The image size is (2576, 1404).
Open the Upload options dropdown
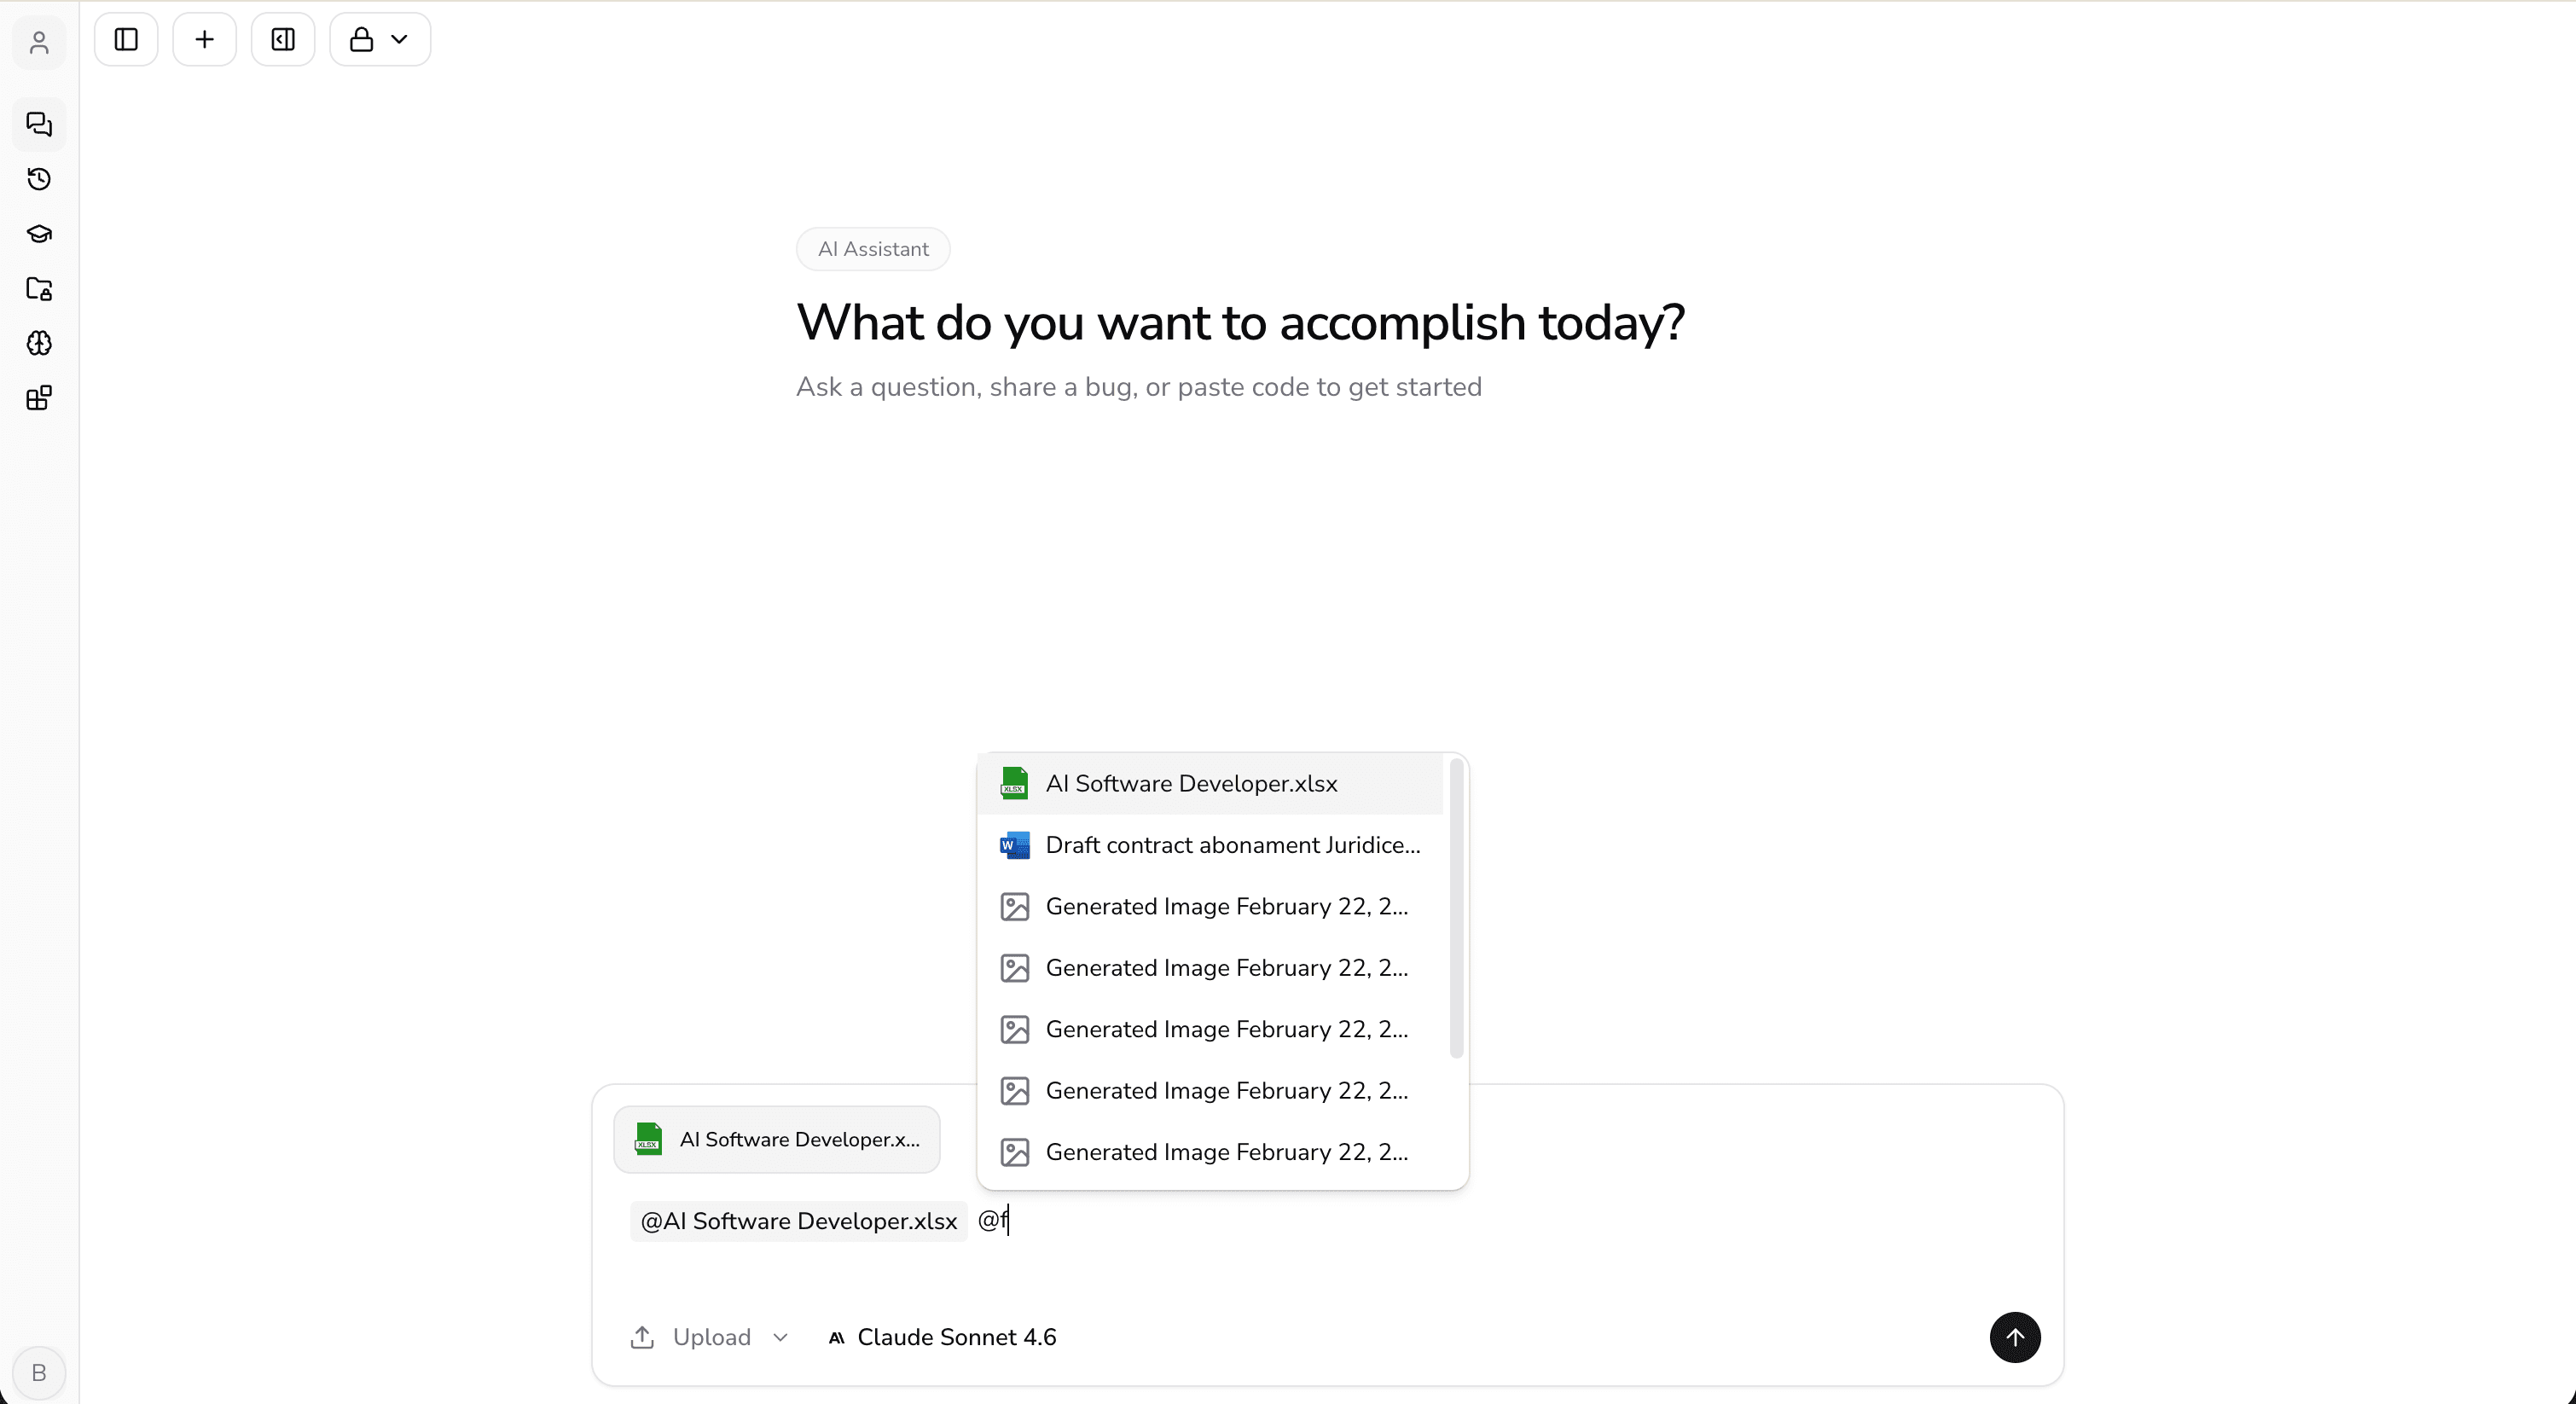coord(781,1337)
